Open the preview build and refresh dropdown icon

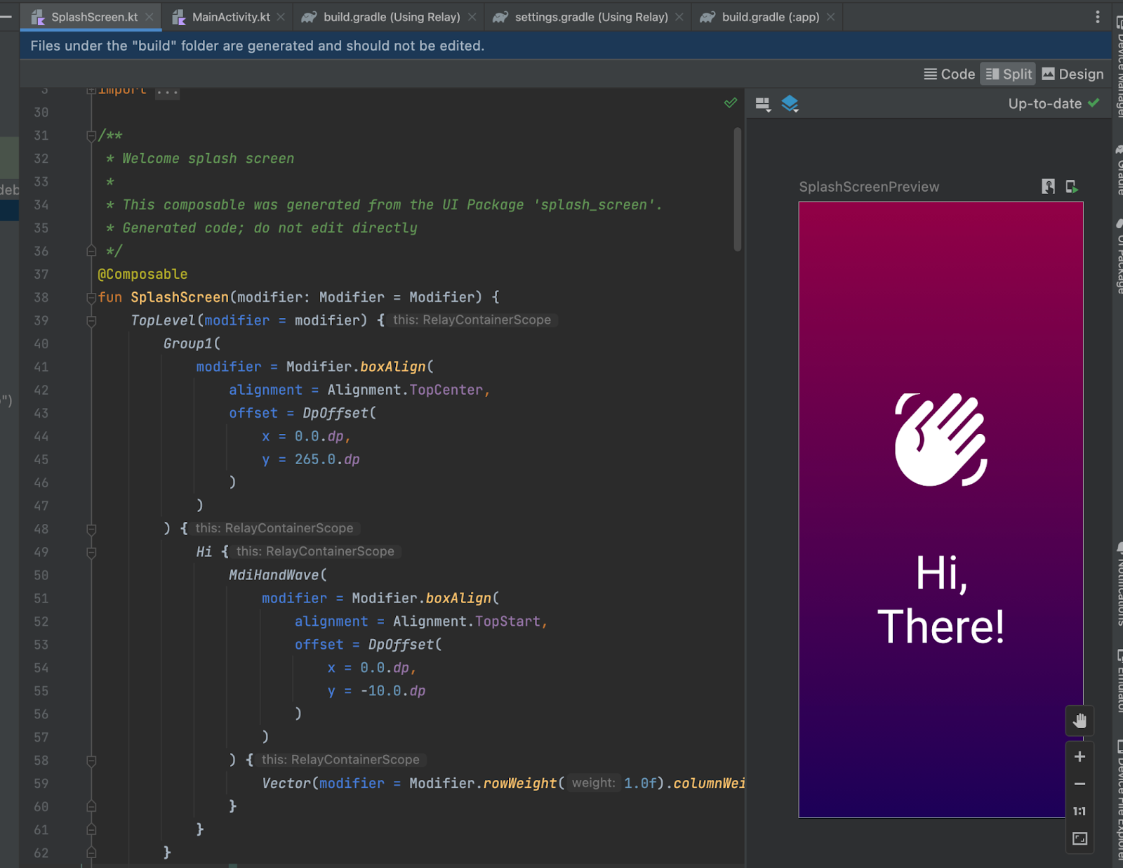coord(763,104)
